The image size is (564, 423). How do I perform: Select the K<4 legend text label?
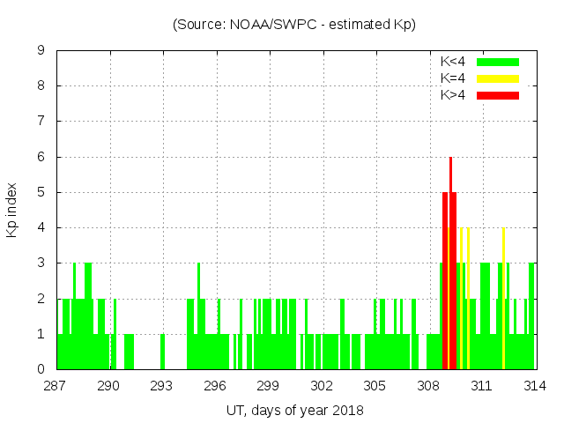tap(453, 62)
